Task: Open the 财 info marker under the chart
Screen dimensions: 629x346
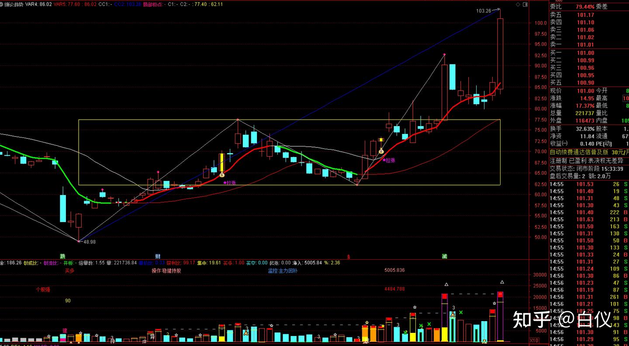Action: point(158,256)
